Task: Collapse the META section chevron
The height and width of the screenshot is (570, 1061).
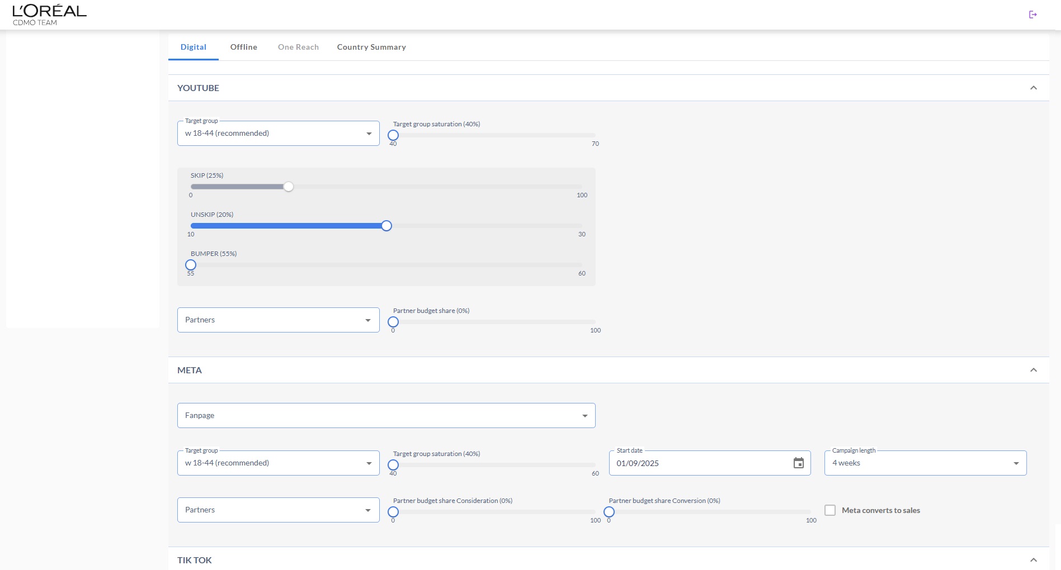Action: coord(1033,370)
